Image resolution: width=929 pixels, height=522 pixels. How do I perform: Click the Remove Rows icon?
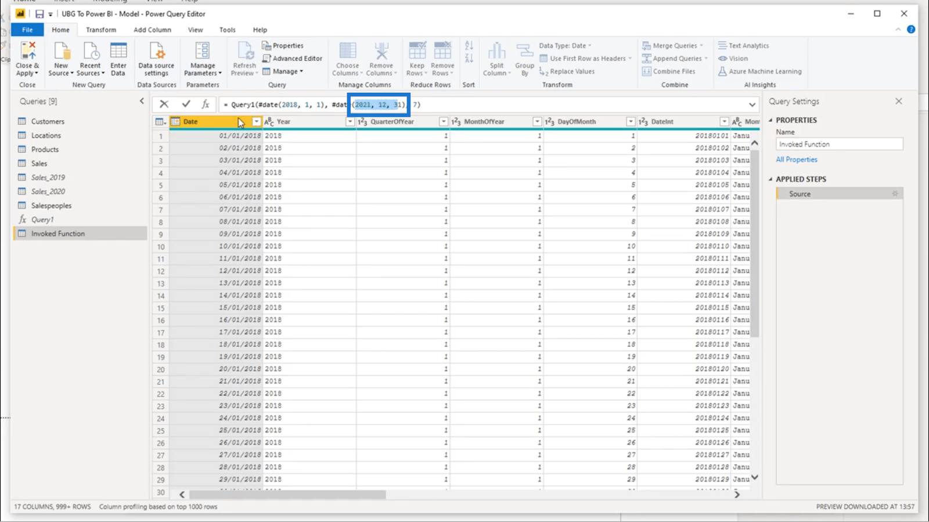442,51
